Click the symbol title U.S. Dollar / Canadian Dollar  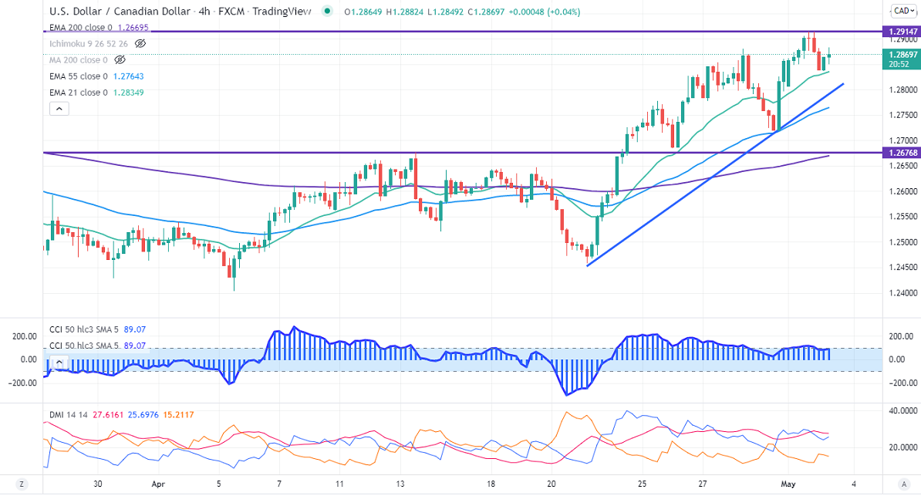pyautogui.click(x=120, y=11)
